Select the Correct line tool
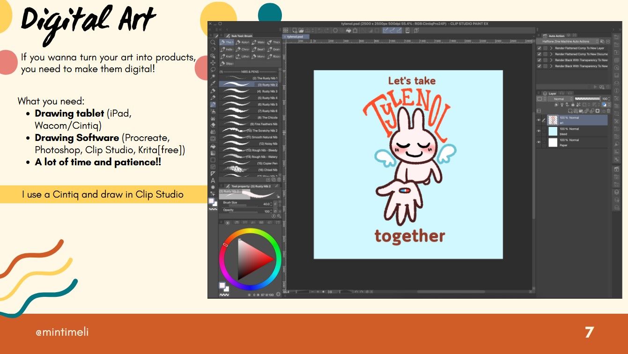This screenshot has width=628, height=354. pyautogui.click(x=213, y=194)
